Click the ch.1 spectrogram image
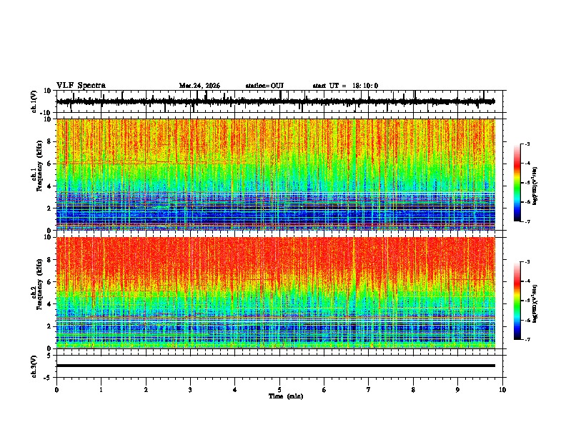Image resolution: width=566 pixels, height=437 pixels. [x=276, y=174]
